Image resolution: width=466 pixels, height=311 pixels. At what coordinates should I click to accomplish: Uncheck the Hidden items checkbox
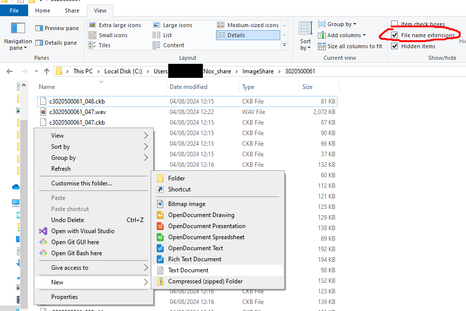pyautogui.click(x=395, y=46)
